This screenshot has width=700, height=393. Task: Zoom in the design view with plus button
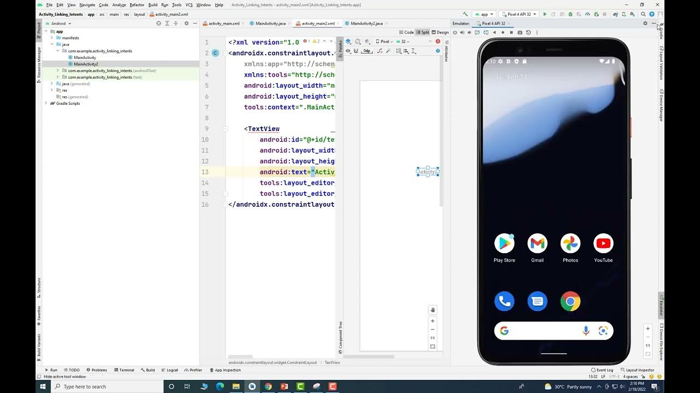(433, 321)
